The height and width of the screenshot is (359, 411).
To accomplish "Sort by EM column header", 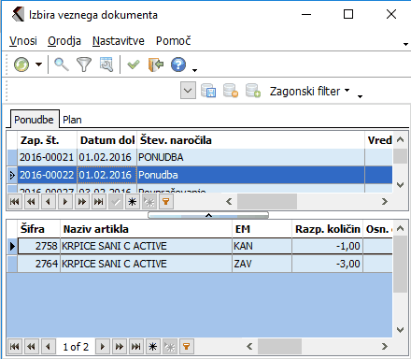I will point(262,229).
